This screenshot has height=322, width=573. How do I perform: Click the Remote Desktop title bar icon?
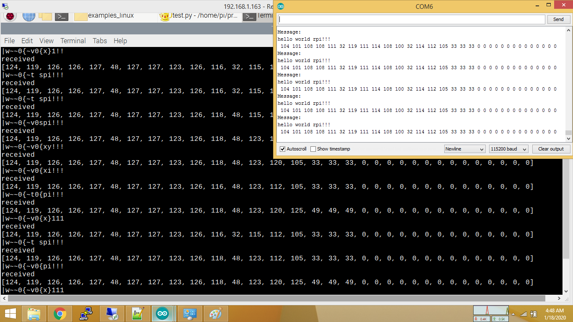point(5,6)
